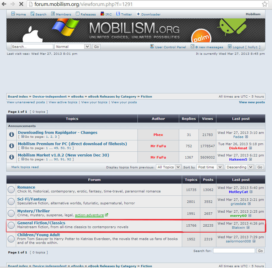The height and width of the screenshot is (268, 272).
Task: Click the header Search... input field
Action: coord(32,47)
